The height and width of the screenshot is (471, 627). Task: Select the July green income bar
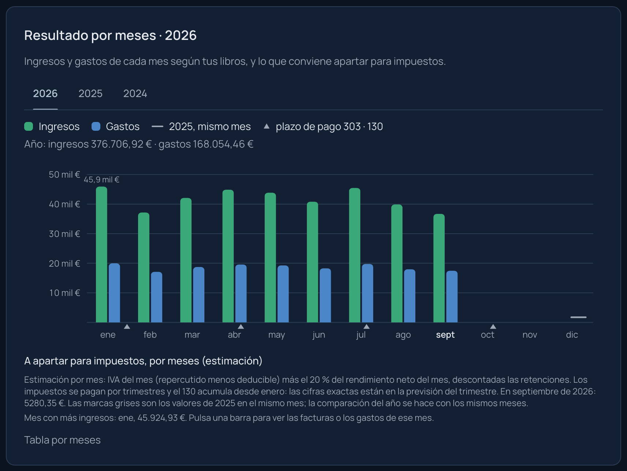(x=355, y=255)
